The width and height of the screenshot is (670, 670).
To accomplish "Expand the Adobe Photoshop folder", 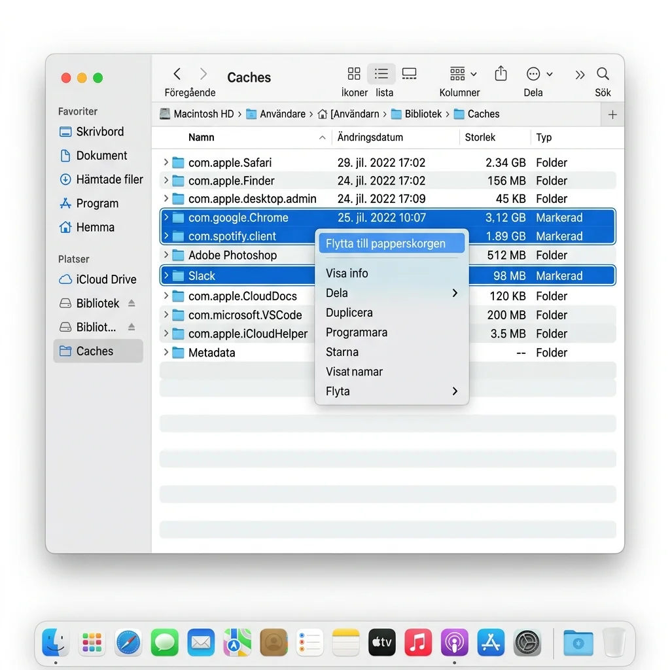I will point(166,255).
